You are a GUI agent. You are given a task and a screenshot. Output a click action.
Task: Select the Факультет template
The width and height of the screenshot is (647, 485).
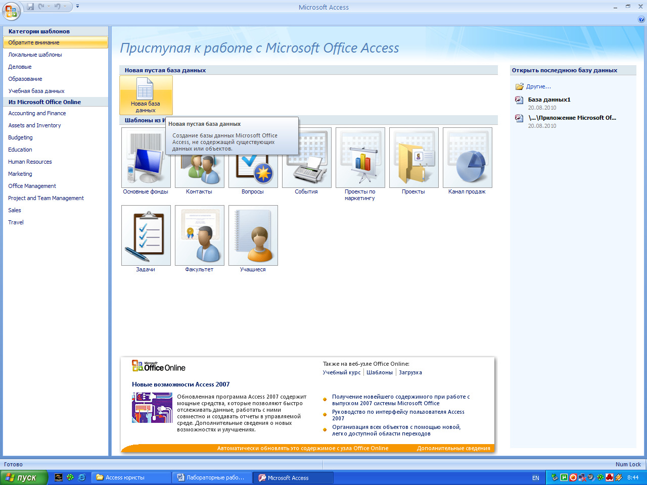click(199, 239)
